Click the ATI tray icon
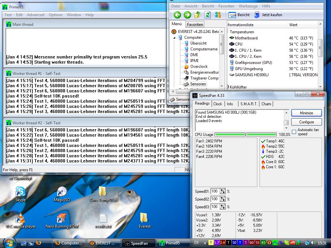Image resolution: width=331 pixels, height=248 pixels. (292, 243)
